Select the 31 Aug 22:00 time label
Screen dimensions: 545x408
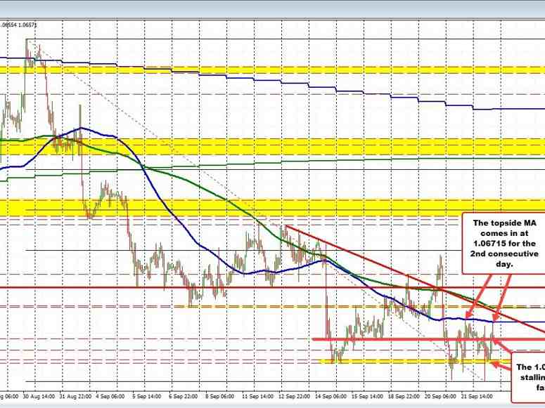pos(75,396)
